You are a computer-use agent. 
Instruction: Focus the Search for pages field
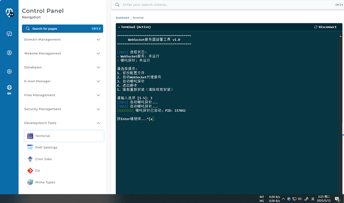click(62, 28)
